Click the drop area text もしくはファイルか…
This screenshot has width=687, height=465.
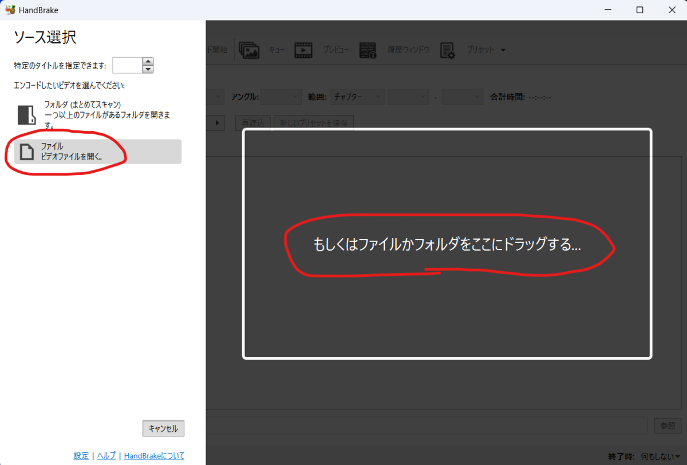[447, 245]
